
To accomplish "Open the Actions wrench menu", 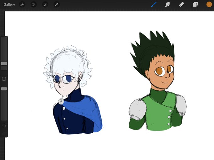I will click(22, 5).
